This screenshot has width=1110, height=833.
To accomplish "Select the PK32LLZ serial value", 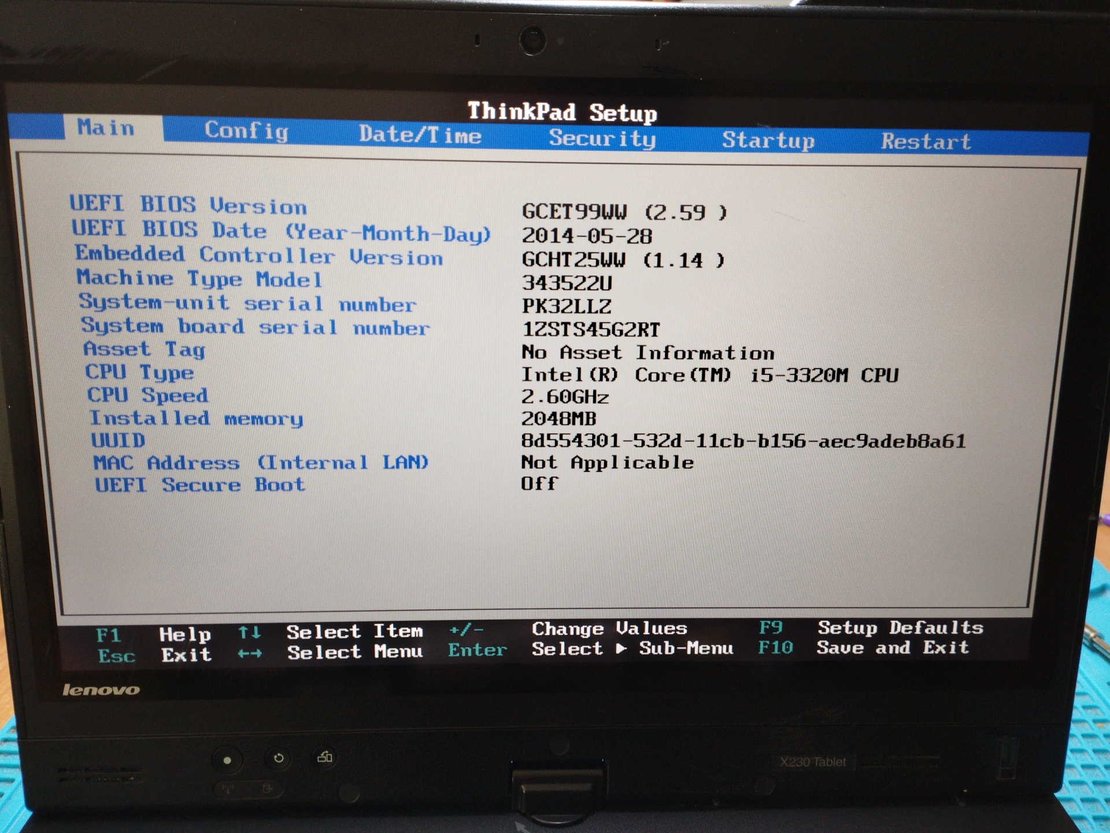I will (x=567, y=306).
